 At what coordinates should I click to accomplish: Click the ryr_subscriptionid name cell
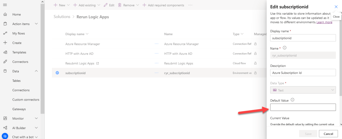[177, 73]
